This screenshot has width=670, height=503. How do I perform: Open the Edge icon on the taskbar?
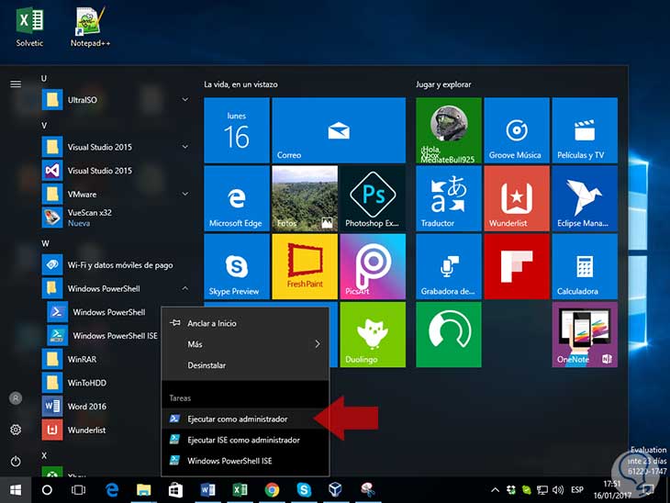[112, 490]
